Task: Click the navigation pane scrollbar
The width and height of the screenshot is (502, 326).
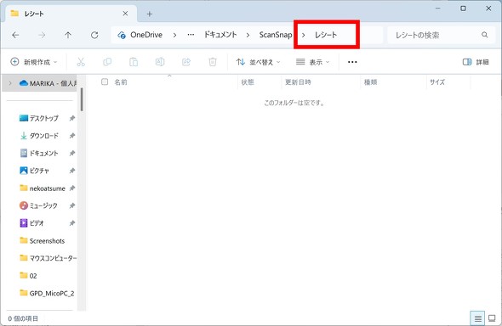Action: (x=82, y=99)
